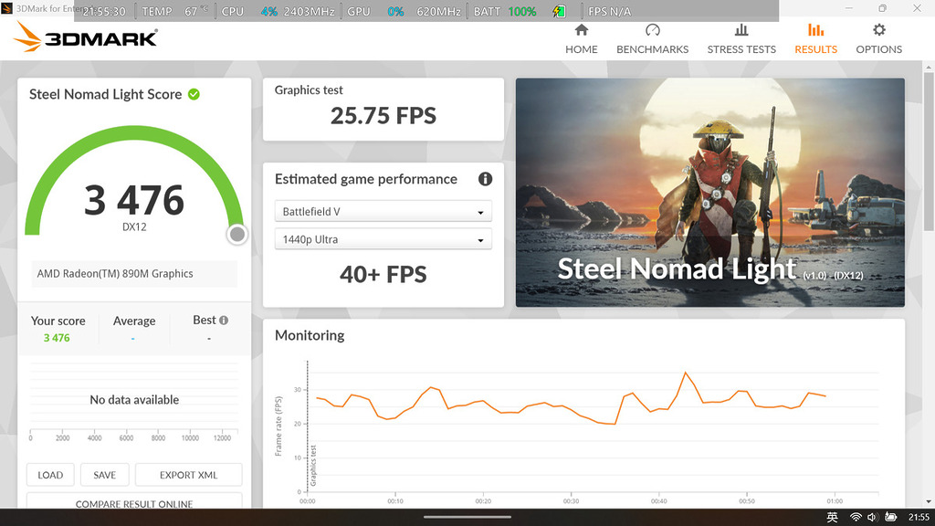Open the Battlefield V game dropdown
The height and width of the screenshot is (526, 935).
(x=383, y=212)
